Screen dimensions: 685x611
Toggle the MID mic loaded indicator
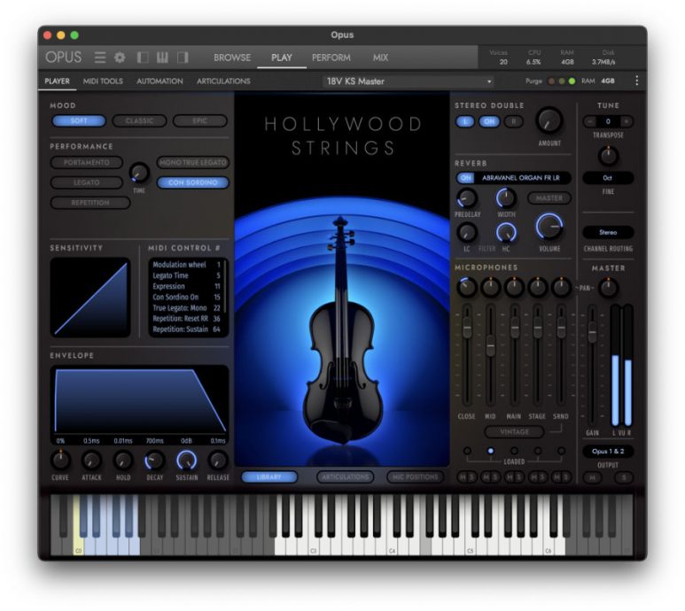[491, 451]
